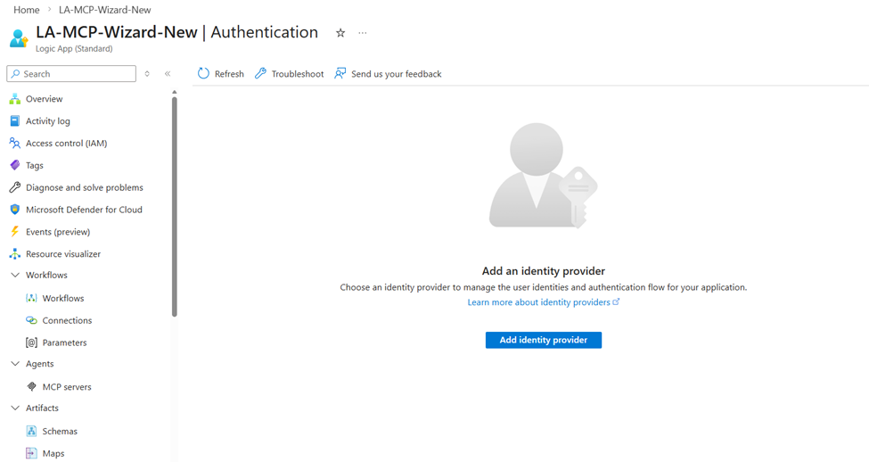Screen dimensions: 869x462
Task: Click the Maps icon
Action: (31, 453)
